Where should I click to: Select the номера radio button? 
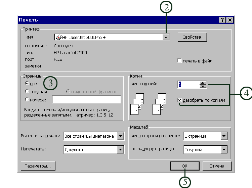click(x=27, y=99)
